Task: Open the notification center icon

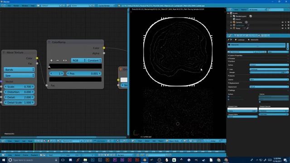Action: (285, 160)
